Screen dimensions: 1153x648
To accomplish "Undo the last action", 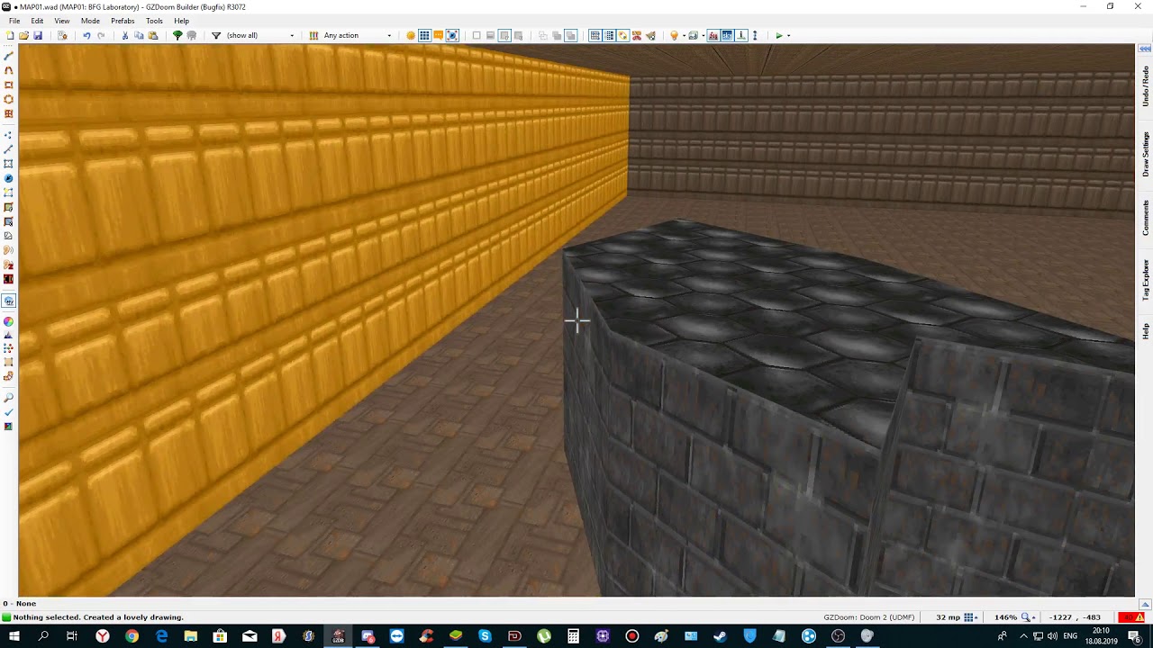I will click(86, 35).
